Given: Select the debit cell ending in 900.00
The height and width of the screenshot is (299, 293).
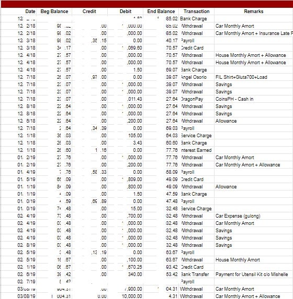Looking at the screenshot, I should [125, 289].
